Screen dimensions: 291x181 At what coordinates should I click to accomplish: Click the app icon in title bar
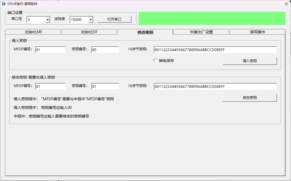[x=4, y=3]
